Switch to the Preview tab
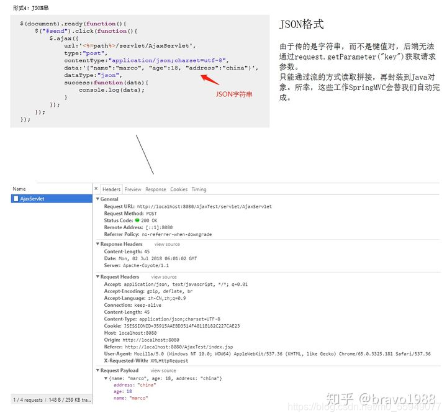Image resolution: width=447 pixels, height=418 pixels. 133,189
